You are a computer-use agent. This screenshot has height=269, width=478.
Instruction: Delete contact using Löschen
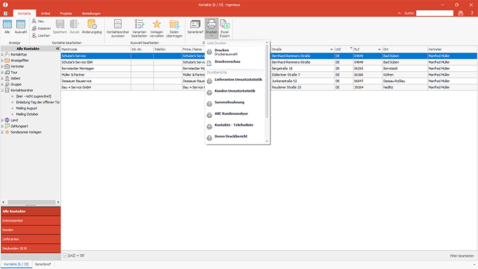point(41,36)
